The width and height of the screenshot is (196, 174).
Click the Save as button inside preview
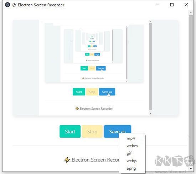point(107,92)
